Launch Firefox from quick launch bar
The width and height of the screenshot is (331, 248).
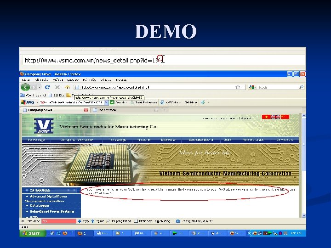(65, 233)
